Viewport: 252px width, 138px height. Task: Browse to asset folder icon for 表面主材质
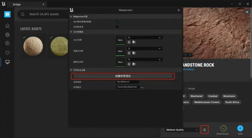pos(134,53)
